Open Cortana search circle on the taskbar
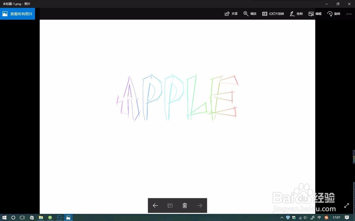Image resolution: width=355 pixels, height=221 pixels. 13,217
